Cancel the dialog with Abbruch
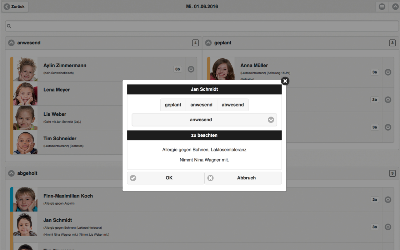Image resolution: width=400 pixels, height=250 pixels. pyautogui.click(x=246, y=178)
